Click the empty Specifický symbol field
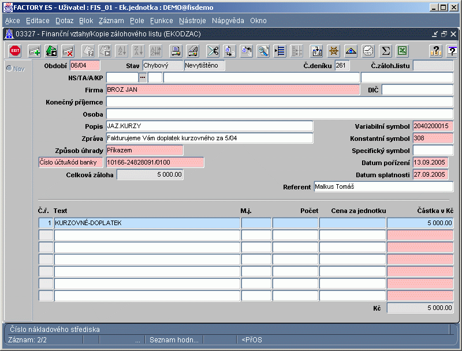Screen dimensions: 462x351 click(433, 150)
